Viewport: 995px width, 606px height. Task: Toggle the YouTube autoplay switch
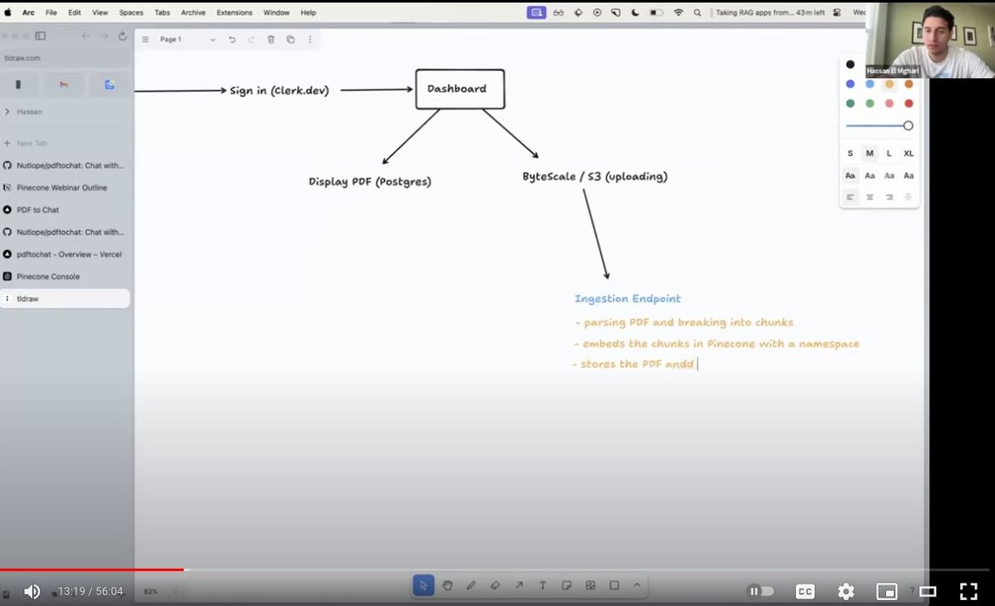[761, 591]
